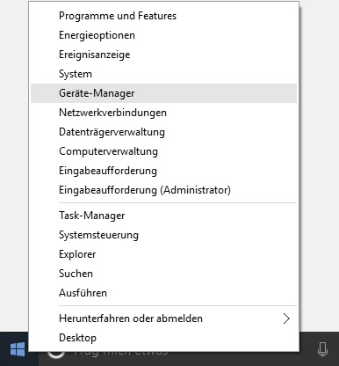Open Netzwerkverbindungen
The width and height of the screenshot is (339, 366).
click(x=163, y=113)
